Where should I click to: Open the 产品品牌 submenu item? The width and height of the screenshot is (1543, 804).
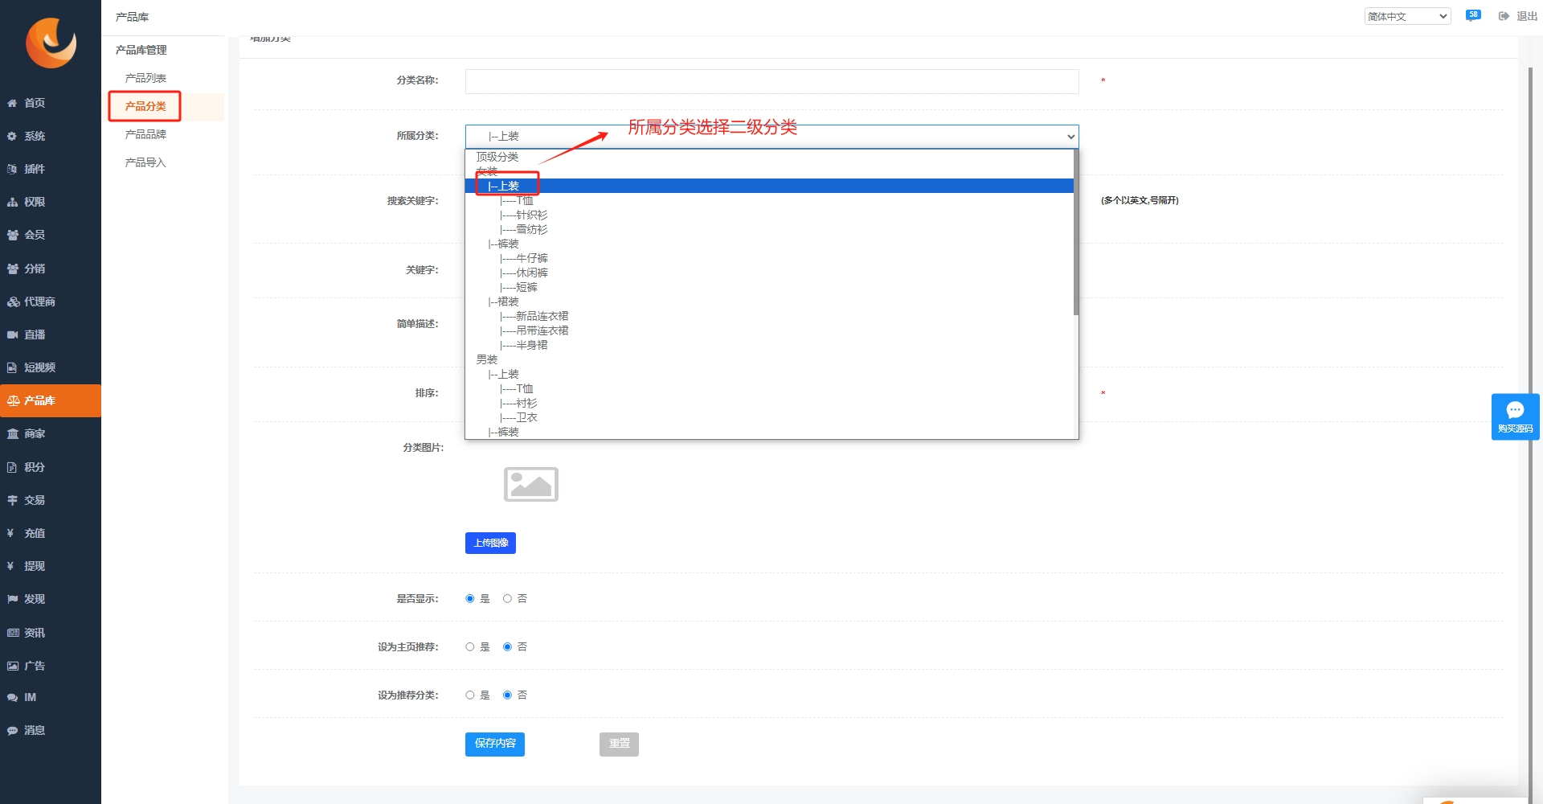(x=145, y=134)
